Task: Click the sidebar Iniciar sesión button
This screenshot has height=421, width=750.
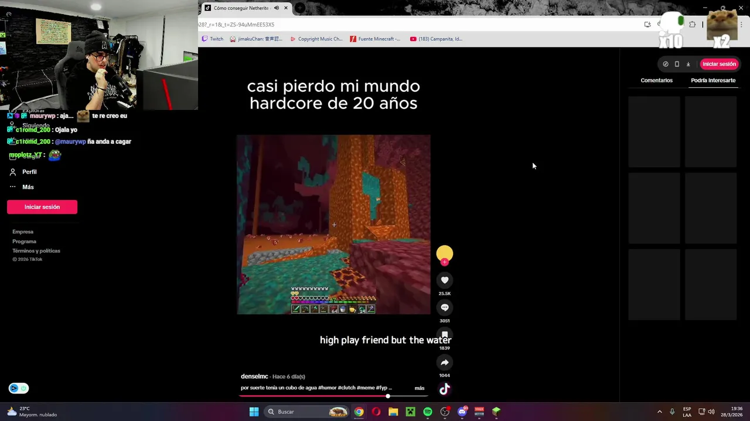Action: click(42, 207)
